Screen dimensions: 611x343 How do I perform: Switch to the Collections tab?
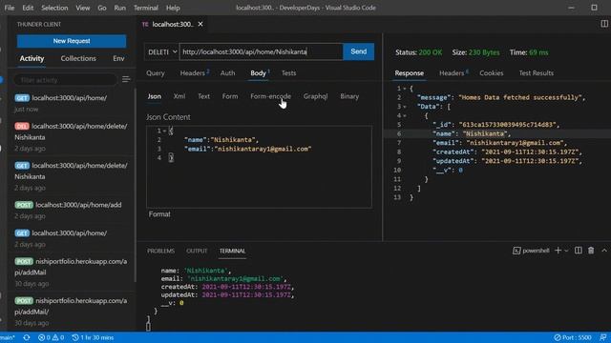(x=78, y=58)
